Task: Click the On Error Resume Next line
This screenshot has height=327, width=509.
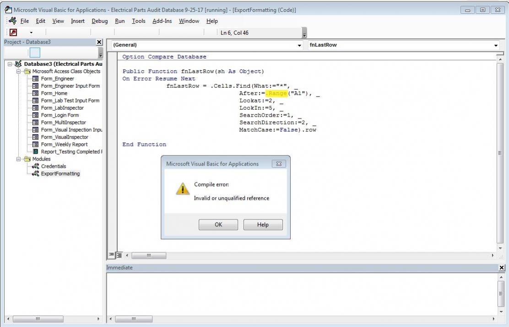Action: pos(159,79)
